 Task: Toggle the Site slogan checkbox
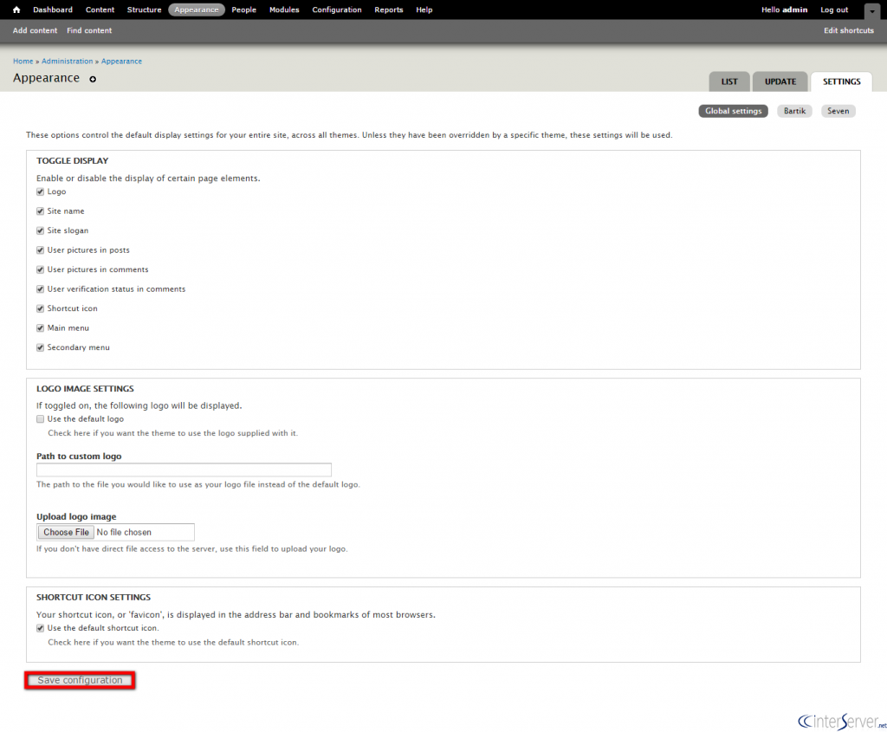[x=40, y=230]
